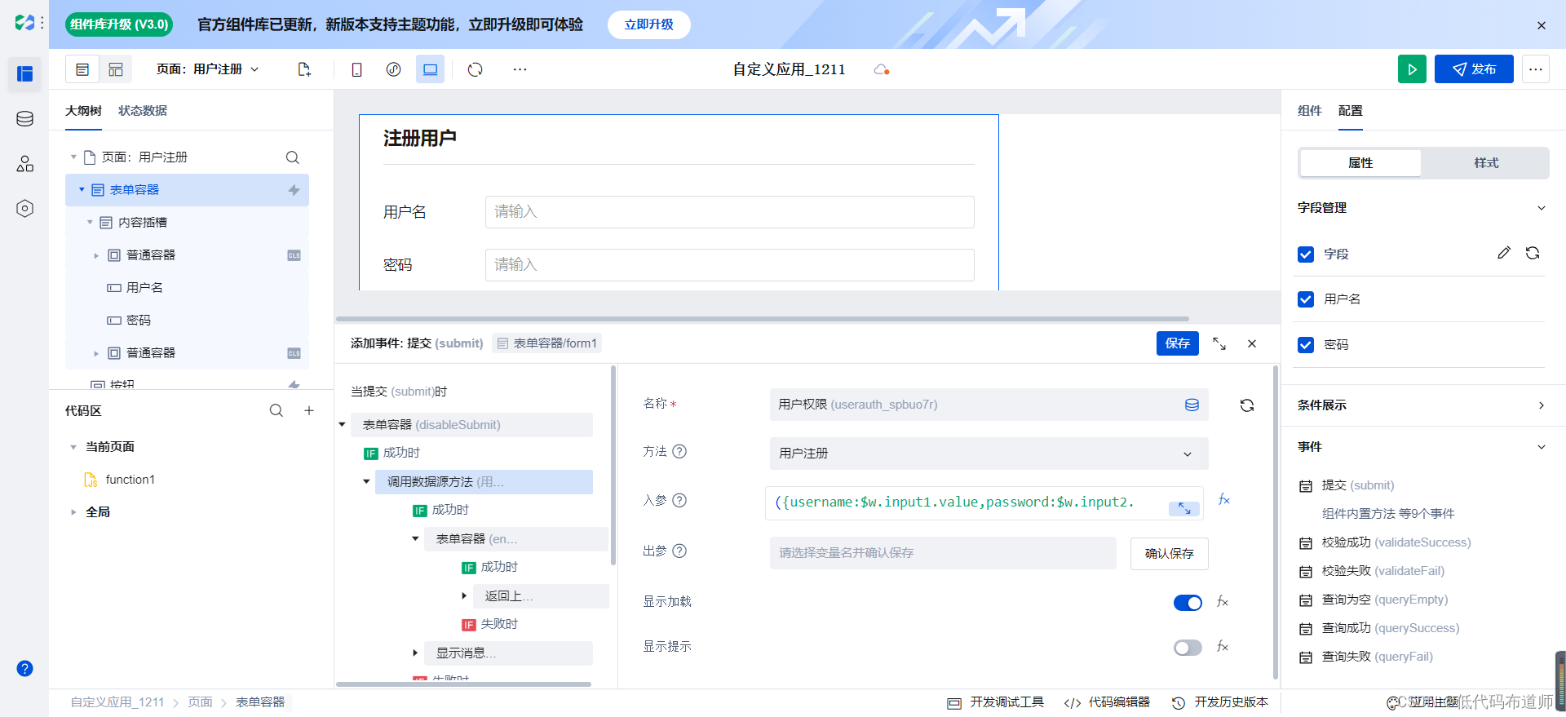Expand the input params code editor

point(1184,508)
